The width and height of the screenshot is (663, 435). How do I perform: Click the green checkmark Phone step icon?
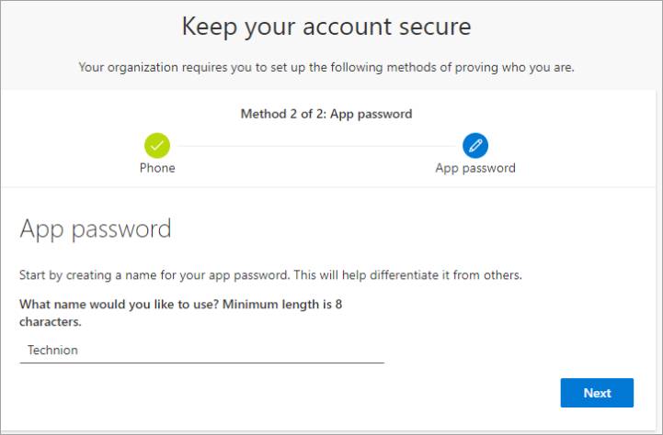pyautogui.click(x=157, y=146)
